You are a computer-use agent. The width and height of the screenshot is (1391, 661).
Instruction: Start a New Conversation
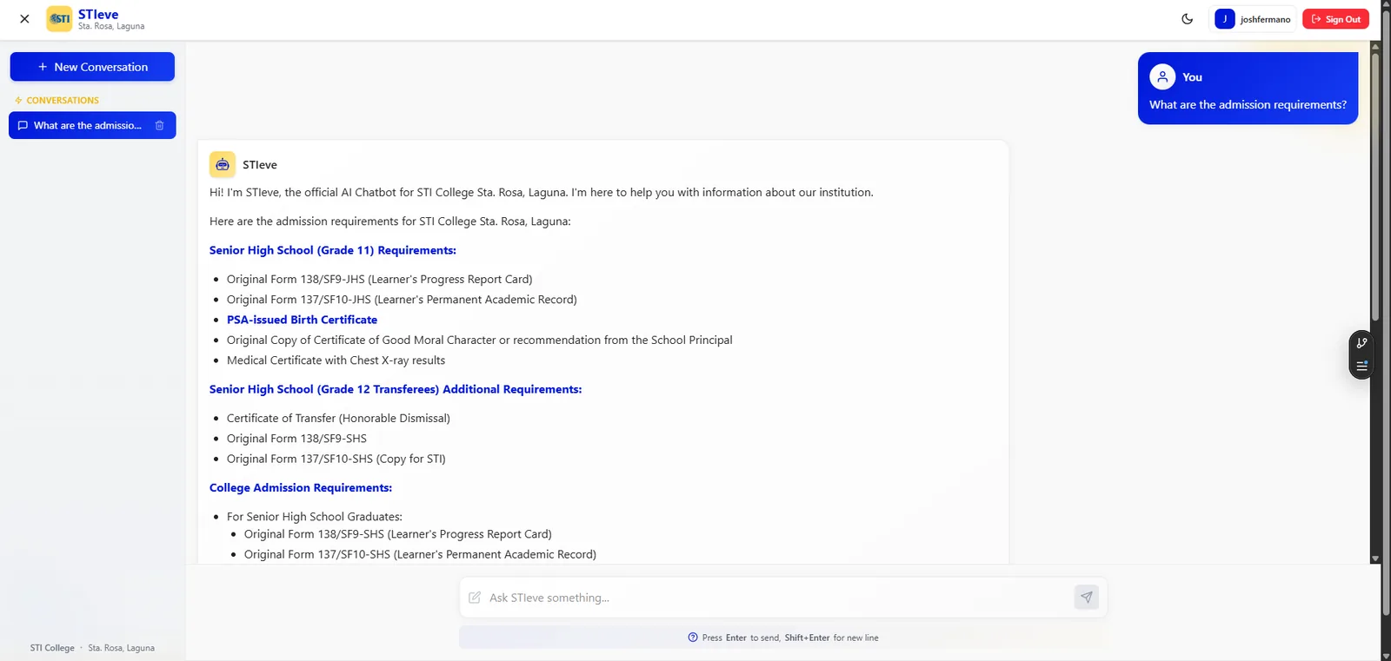[x=92, y=67]
